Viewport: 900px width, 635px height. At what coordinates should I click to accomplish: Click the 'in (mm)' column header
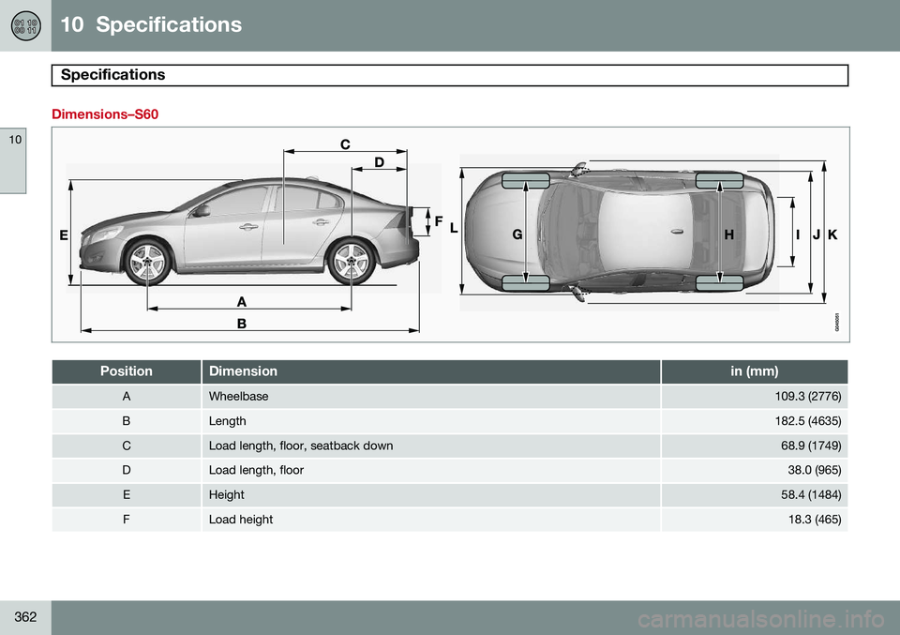click(x=754, y=371)
